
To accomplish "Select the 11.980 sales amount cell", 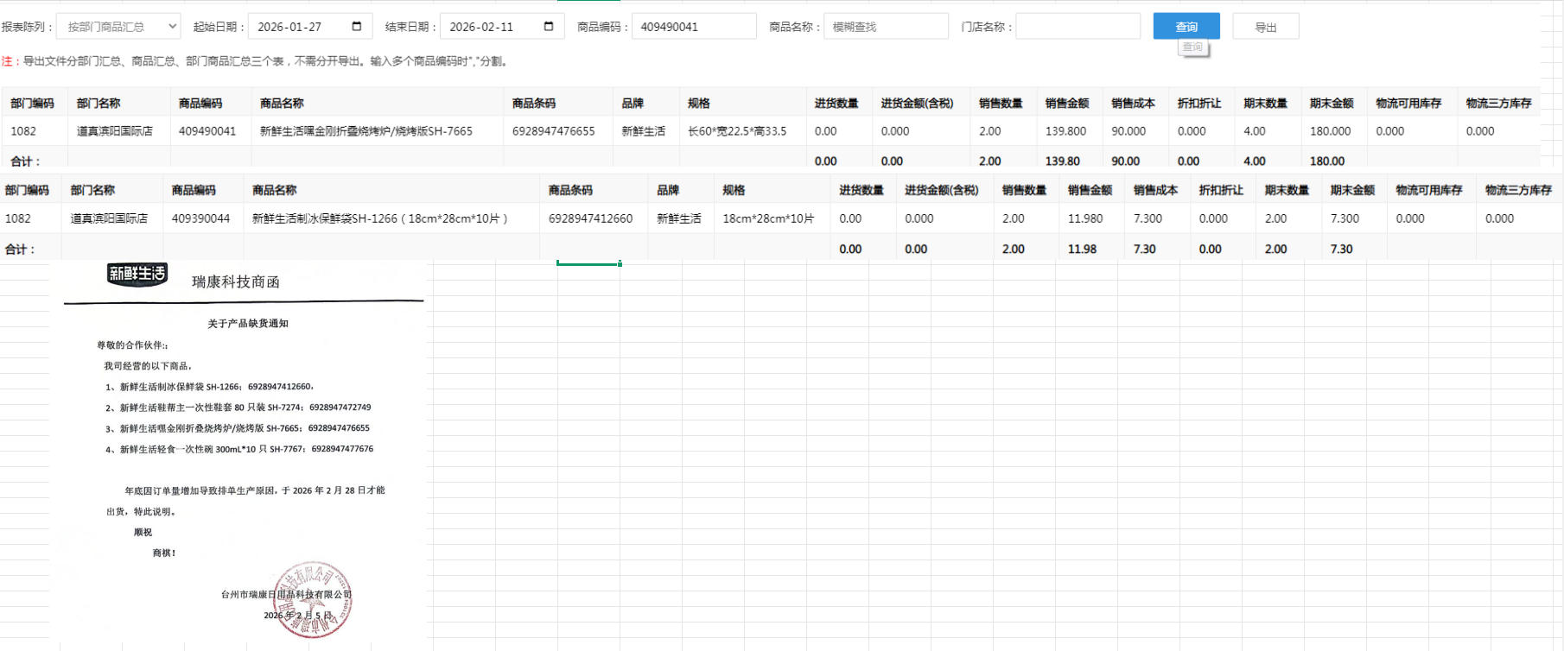I will pyautogui.click(x=1085, y=218).
